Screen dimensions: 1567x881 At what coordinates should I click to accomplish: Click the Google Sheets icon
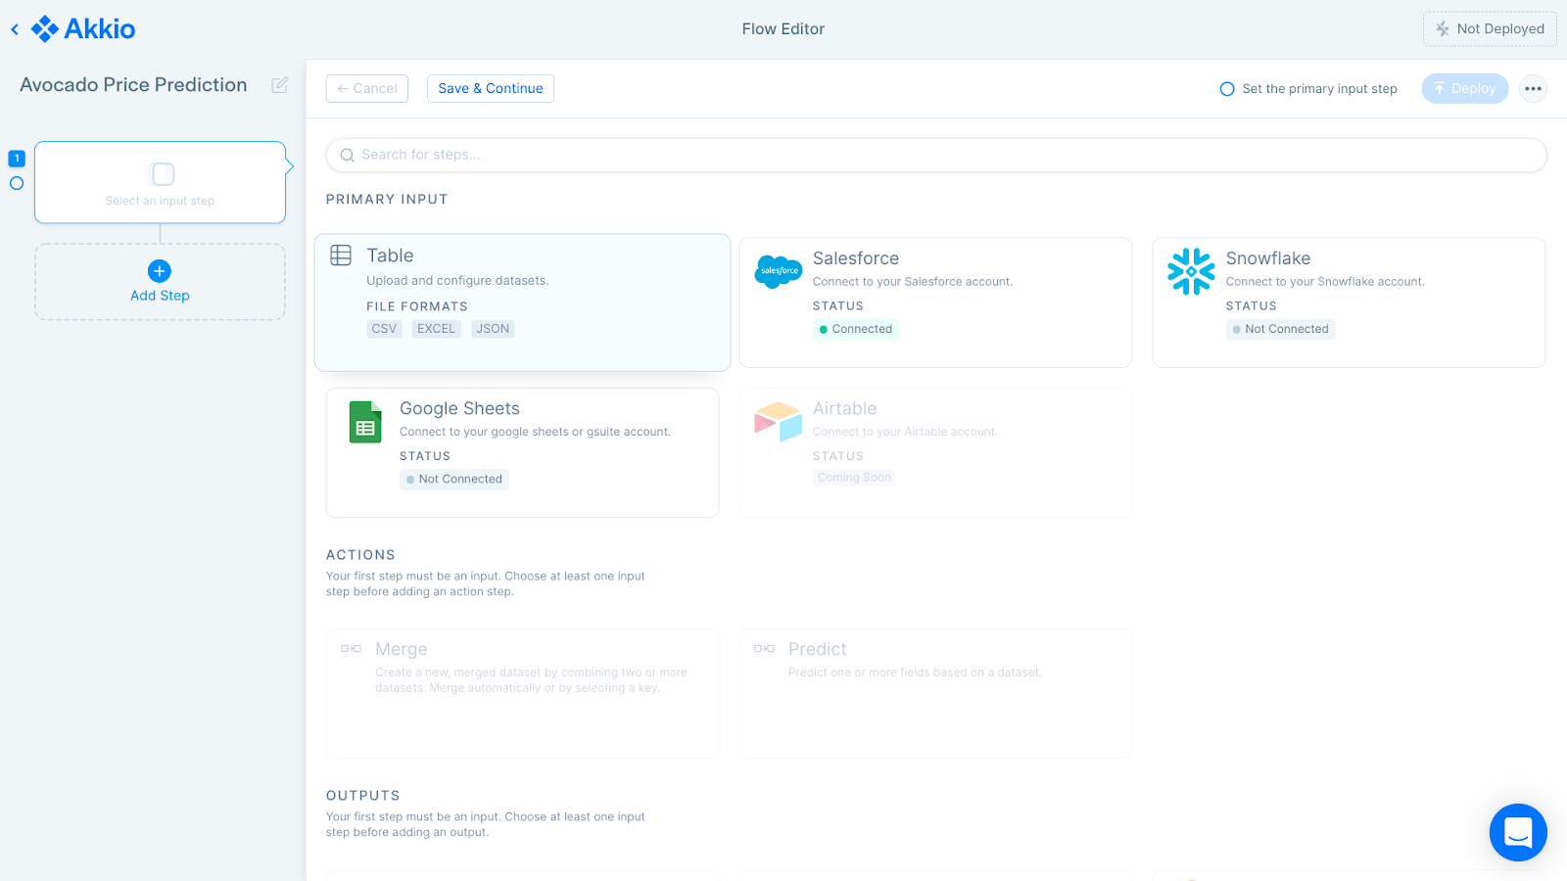point(363,422)
